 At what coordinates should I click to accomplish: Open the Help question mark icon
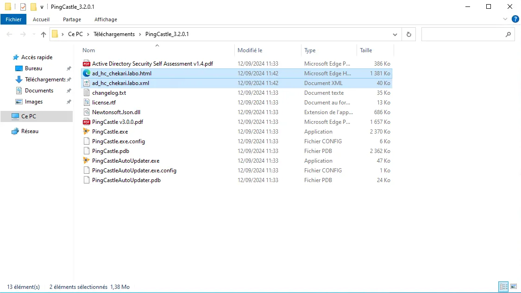click(515, 19)
